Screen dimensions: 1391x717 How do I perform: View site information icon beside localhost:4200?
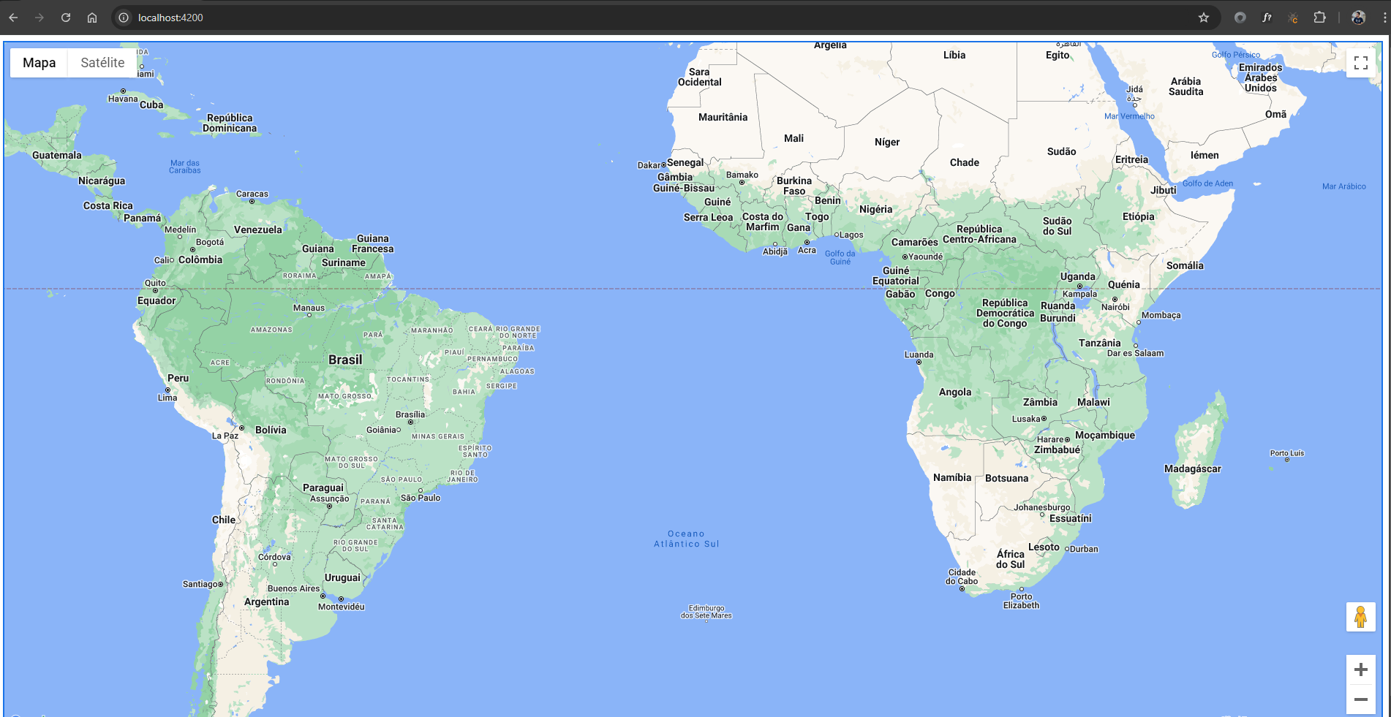coord(124,18)
